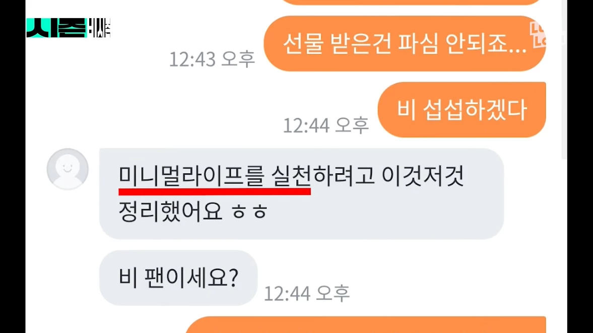Image resolution: width=593 pixels, height=333 pixels.
Task: Click the partly visible orange bubble at the top
Action: [412, 3]
